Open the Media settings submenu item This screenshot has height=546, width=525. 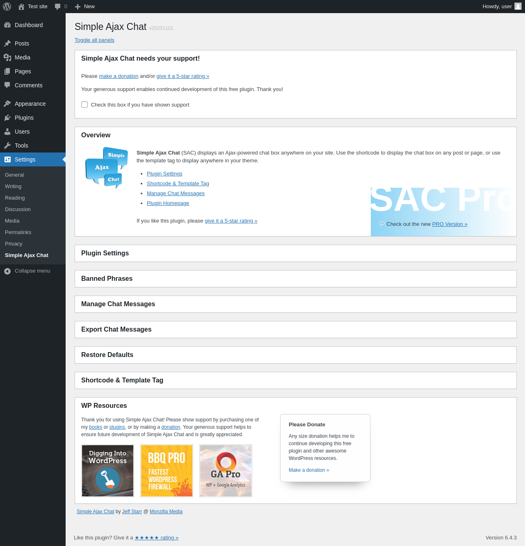(33, 221)
